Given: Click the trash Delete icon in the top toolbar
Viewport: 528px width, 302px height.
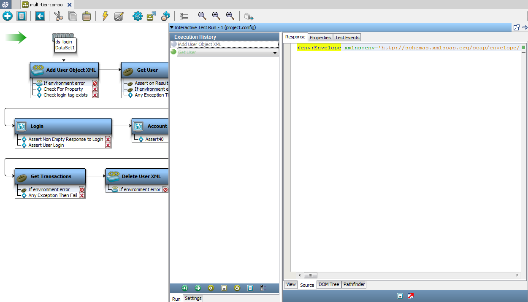Looking at the screenshot, I should click(22, 16).
